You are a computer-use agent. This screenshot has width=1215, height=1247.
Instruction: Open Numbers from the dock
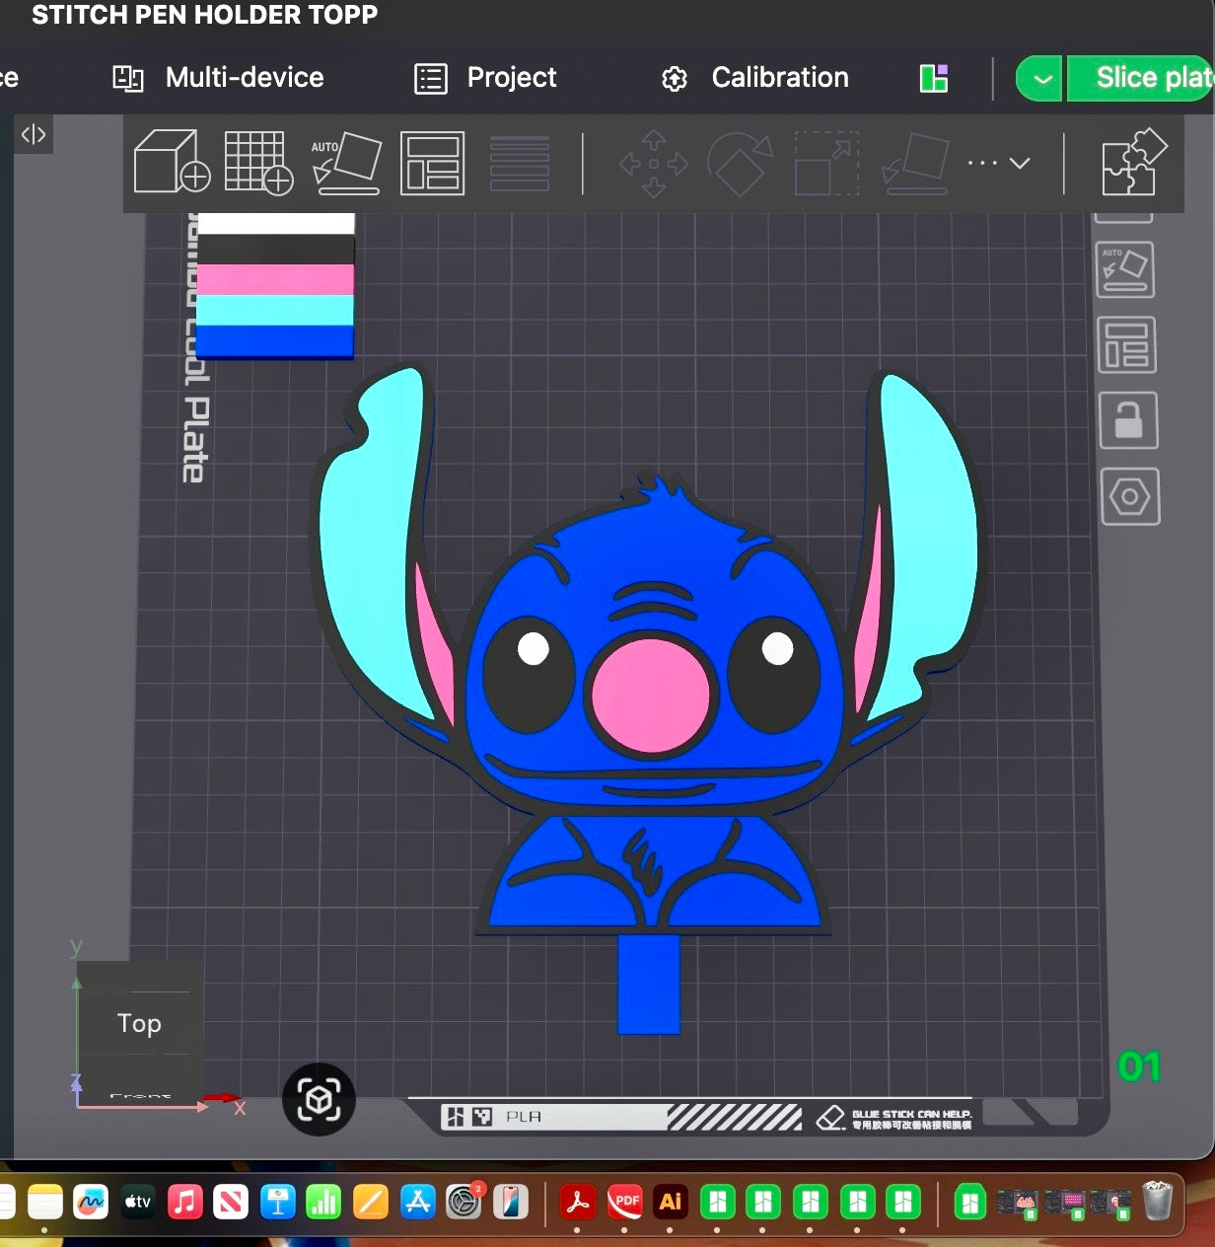point(324,1202)
